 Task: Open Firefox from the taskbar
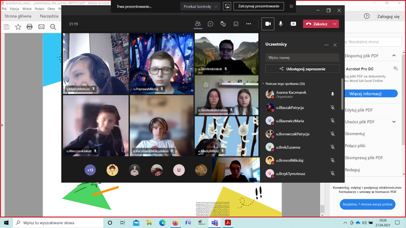point(175,222)
